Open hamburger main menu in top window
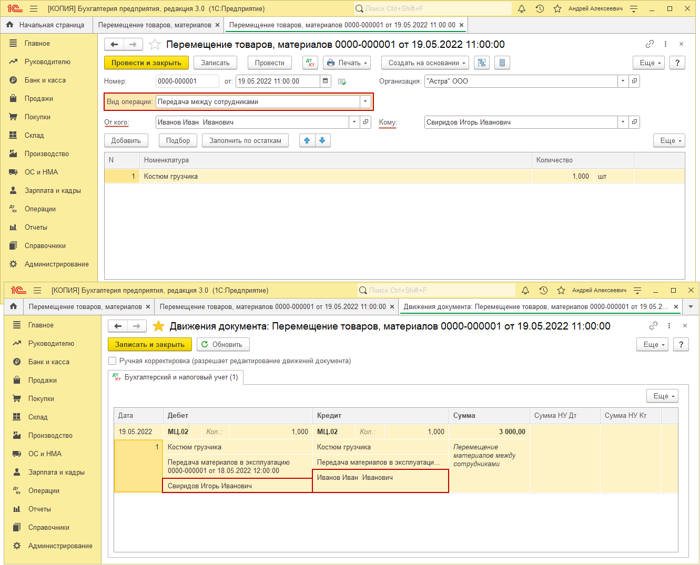Viewport: 700px width, 565px height. click(x=34, y=8)
